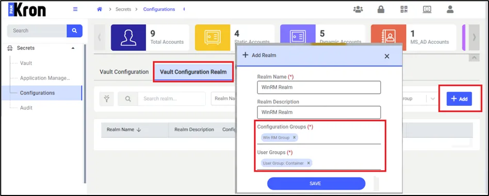Image resolution: width=489 pixels, height=196 pixels.
Task: Click the blue search magnifier button
Action: point(74,30)
